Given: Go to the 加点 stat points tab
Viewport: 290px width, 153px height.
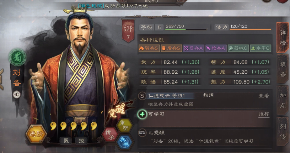Looking at the screenshot, I should tap(283, 100).
